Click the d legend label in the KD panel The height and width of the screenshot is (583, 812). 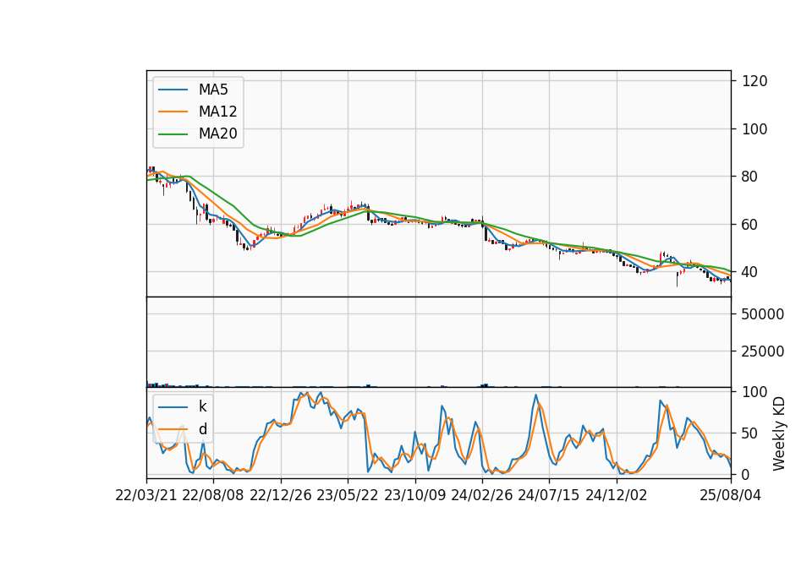[202, 429]
